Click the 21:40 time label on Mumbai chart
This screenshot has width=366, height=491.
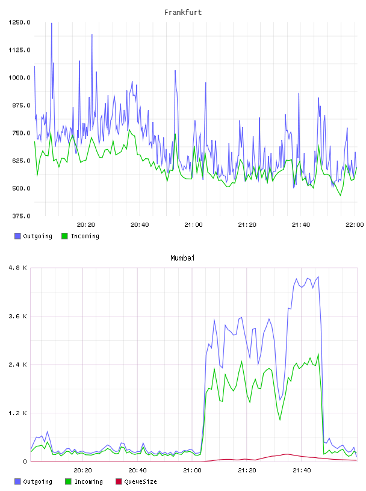point(302,471)
